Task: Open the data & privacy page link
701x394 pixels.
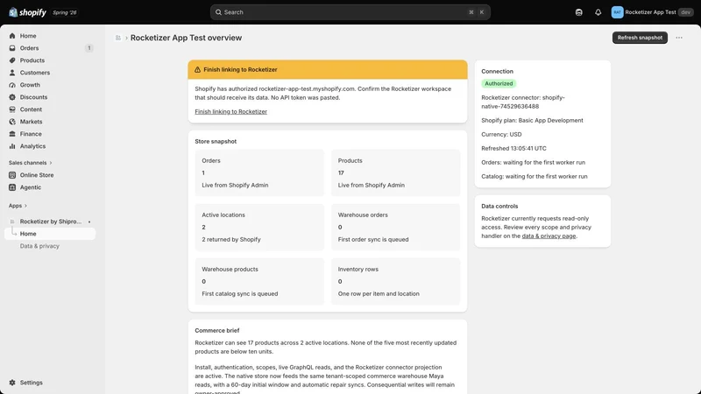Action: 549,236
